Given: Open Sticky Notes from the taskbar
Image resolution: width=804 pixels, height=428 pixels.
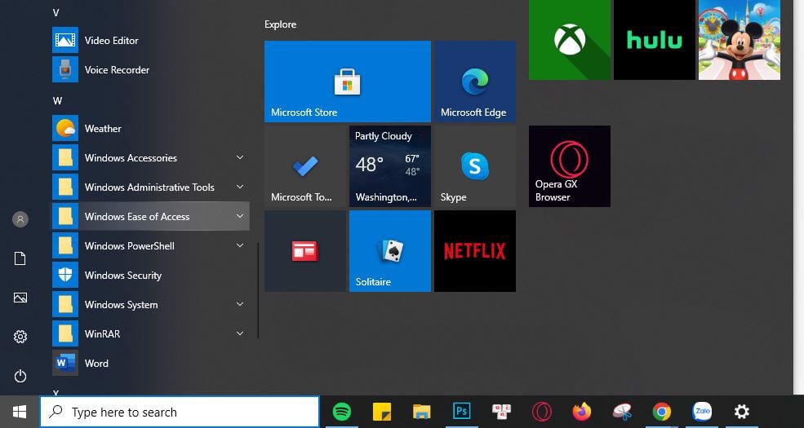Looking at the screenshot, I should 381,412.
